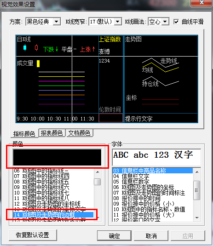Click the 取消 button
213x246 pixels.
151,235
